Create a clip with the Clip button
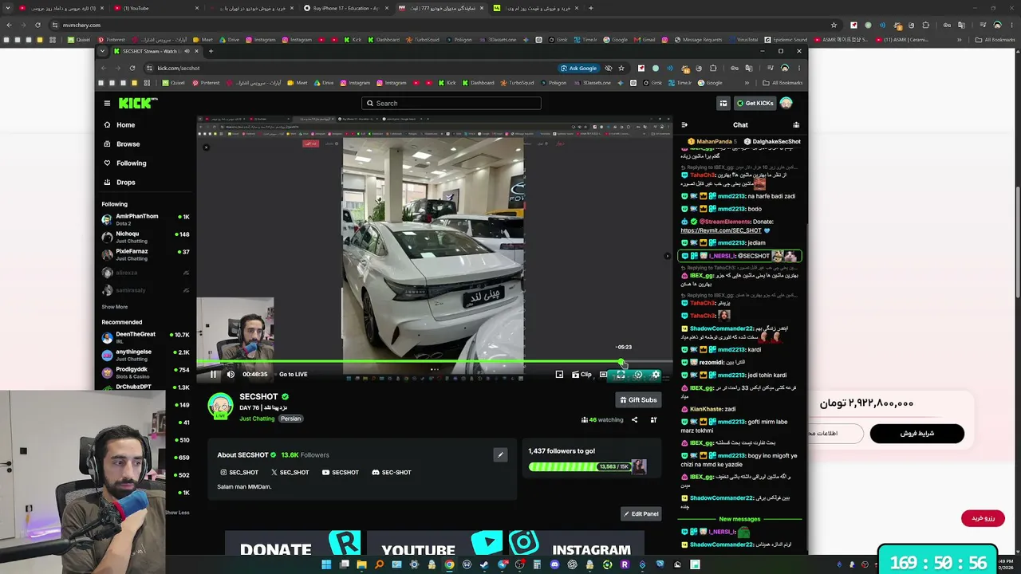This screenshot has height=574, width=1021. (x=581, y=374)
